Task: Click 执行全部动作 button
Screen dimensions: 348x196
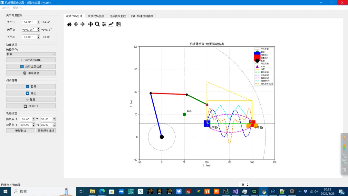Action: (x=31, y=66)
